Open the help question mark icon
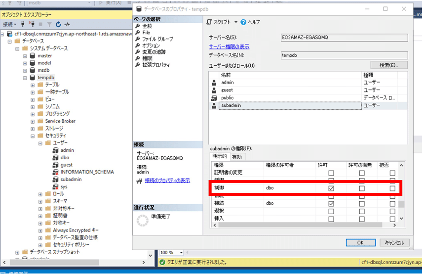423x274 pixels. click(x=243, y=22)
